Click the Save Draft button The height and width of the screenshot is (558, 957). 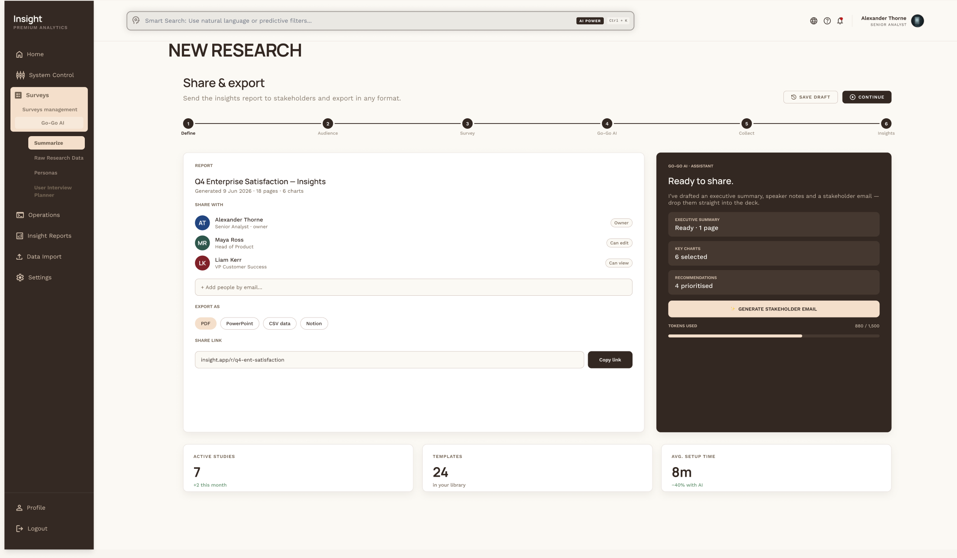[810, 97]
